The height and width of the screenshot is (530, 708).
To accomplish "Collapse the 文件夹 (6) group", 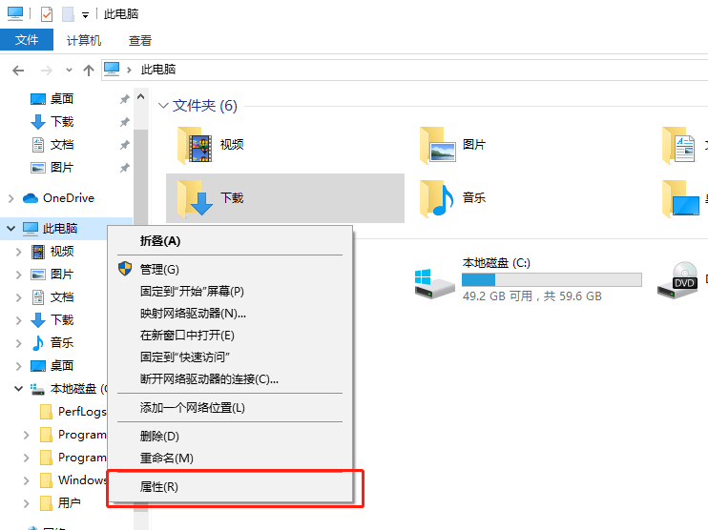I will (x=162, y=106).
